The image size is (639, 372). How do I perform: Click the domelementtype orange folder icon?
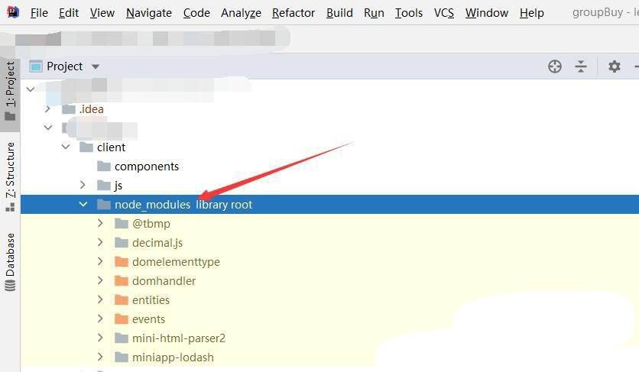(121, 262)
